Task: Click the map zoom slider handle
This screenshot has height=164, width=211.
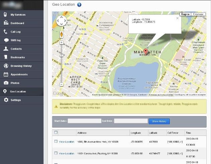Action: coord(62,56)
